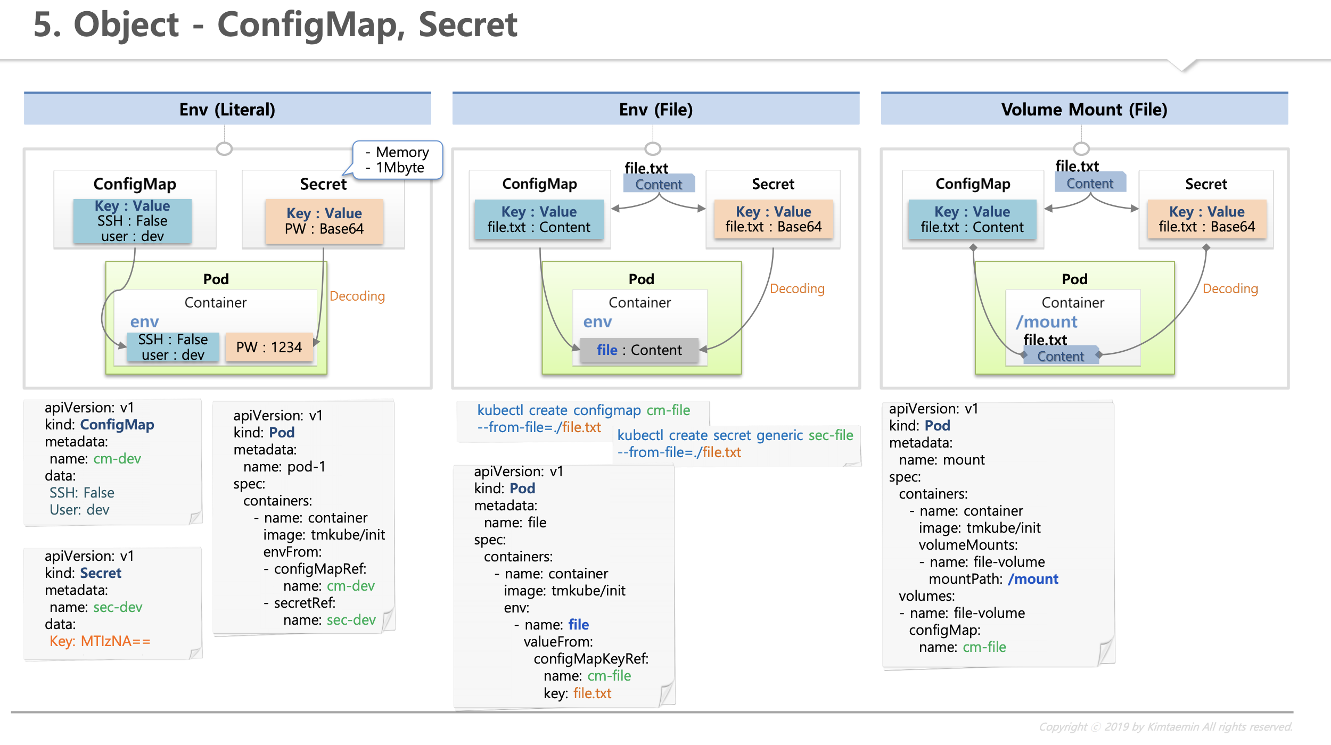Select the 'Env (File)' header bar
Screen dimensions: 1331x745
tap(656, 109)
